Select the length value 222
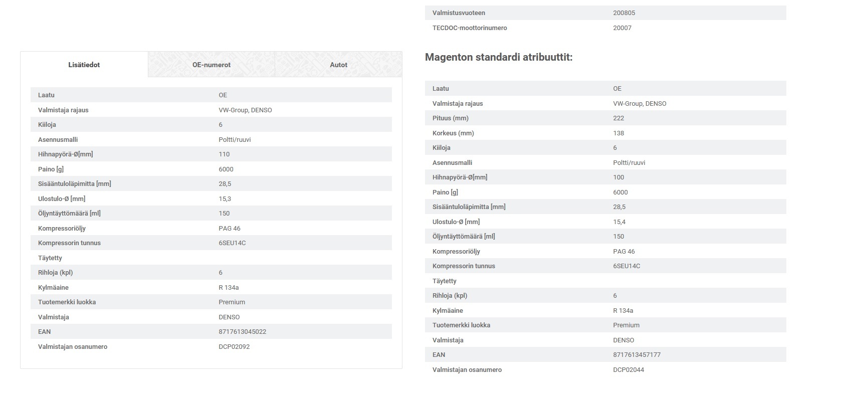 pyautogui.click(x=618, y=118)
